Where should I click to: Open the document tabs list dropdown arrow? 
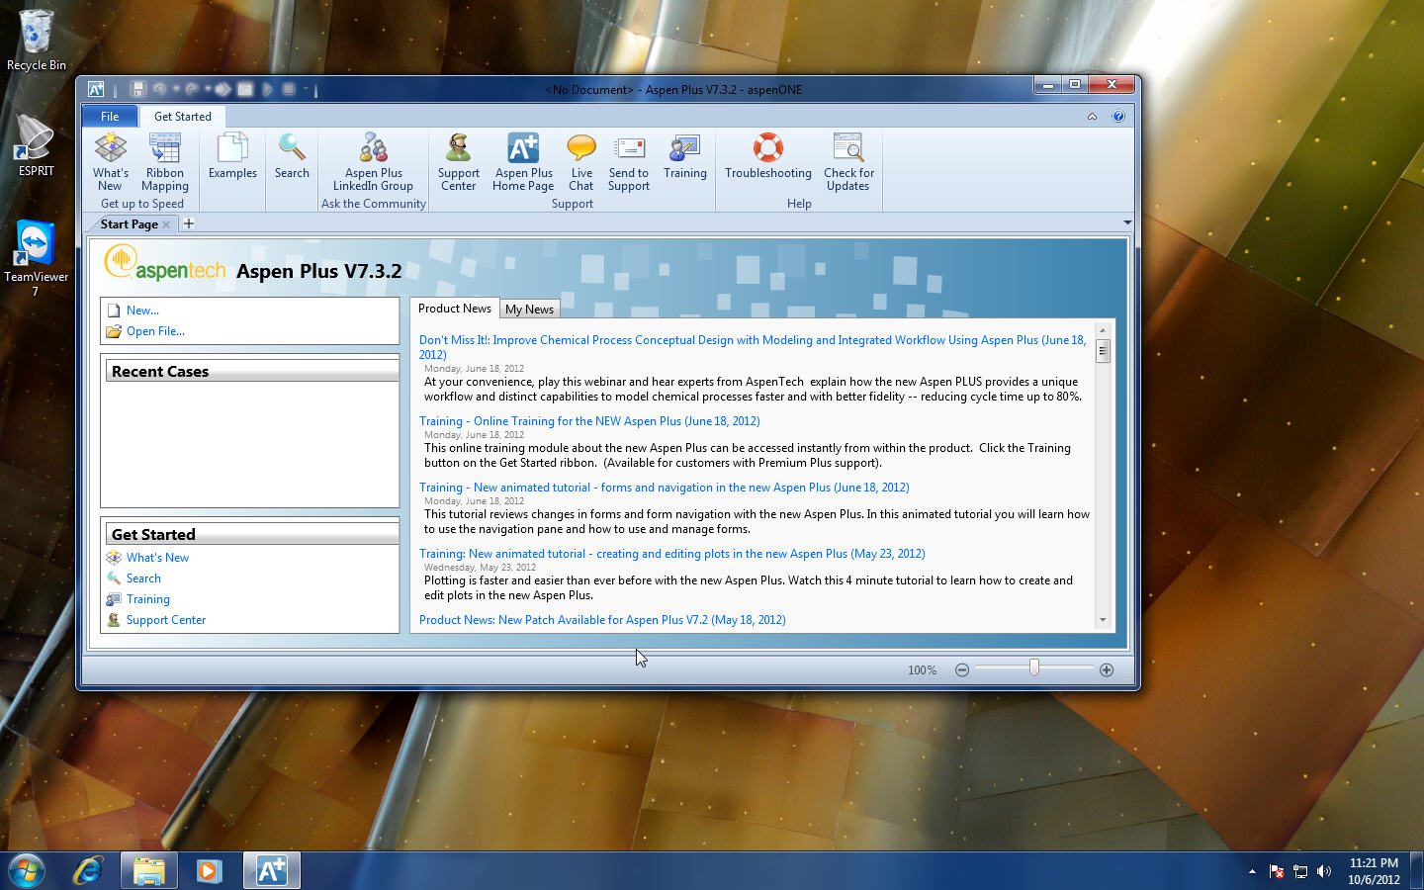[1127, 222]
